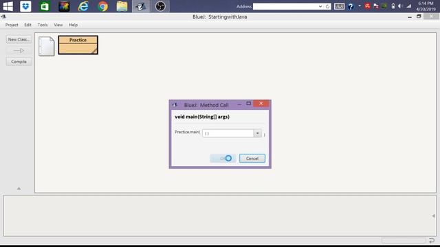Open the on-screen touch keyboard

[x=339, y=6]
